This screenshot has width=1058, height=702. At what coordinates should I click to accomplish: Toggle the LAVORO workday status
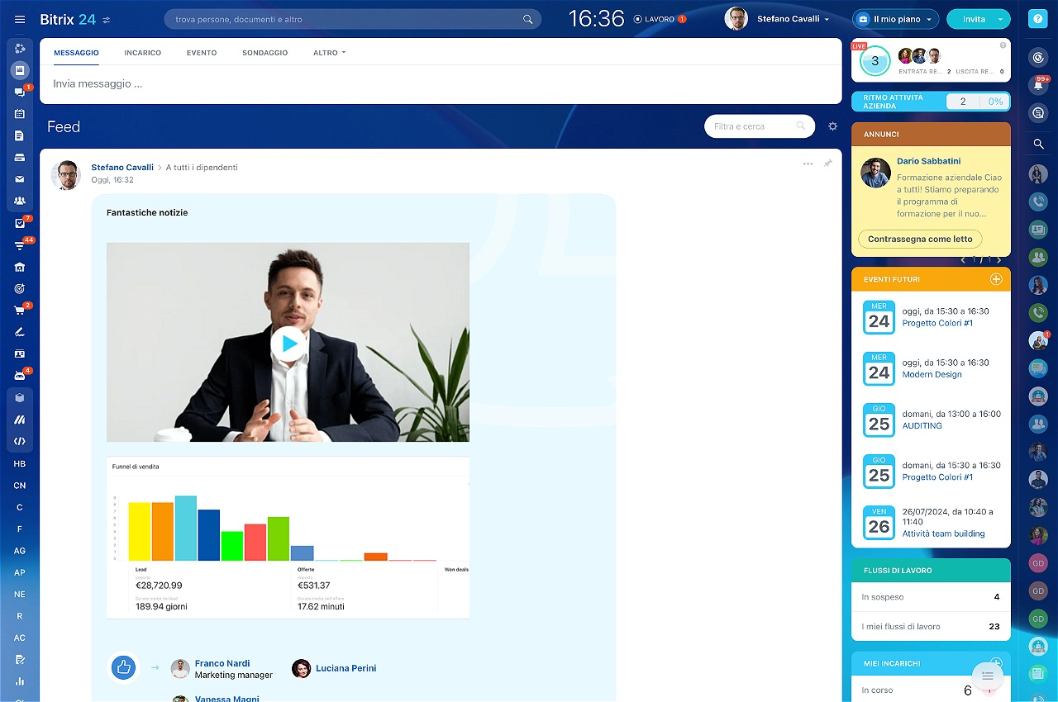tap(659, 19)
